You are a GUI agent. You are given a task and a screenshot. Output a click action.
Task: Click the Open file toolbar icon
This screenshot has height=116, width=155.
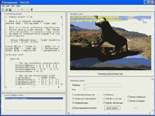(7, 10)
